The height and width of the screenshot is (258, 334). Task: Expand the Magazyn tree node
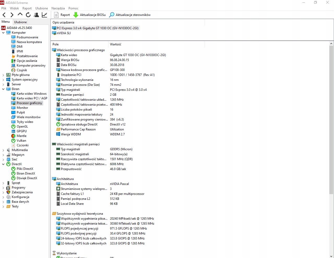click(x=3, y=155)
